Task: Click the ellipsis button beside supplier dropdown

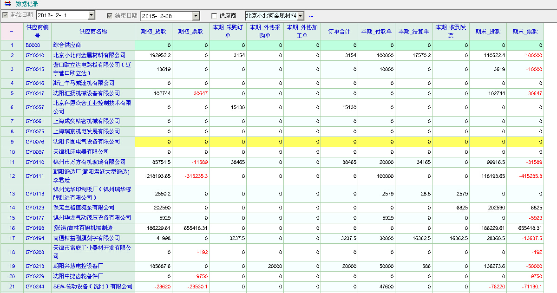Action: pos(311,16)
